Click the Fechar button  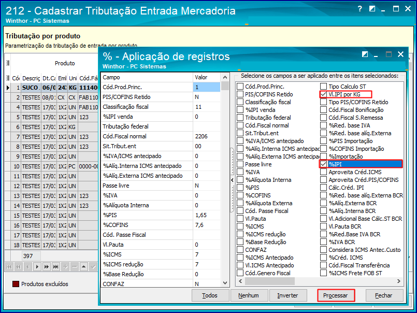pyautogui.click(x=384, y=295)
